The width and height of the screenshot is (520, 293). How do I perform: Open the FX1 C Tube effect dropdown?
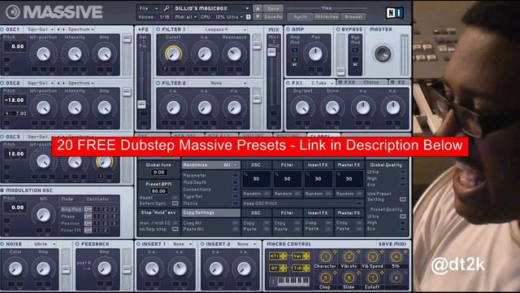(322, 83)
